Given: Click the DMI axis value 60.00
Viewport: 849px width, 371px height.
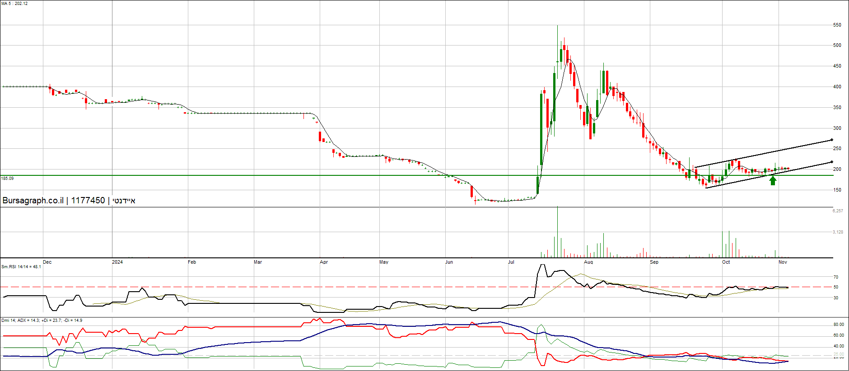Looking at the screenshot, I should [839, 335].
